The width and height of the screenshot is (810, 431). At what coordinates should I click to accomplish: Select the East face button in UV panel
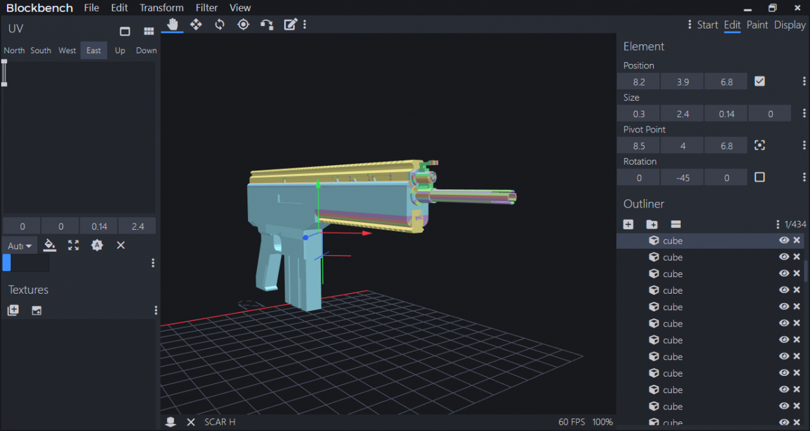[x=93, y=50]
